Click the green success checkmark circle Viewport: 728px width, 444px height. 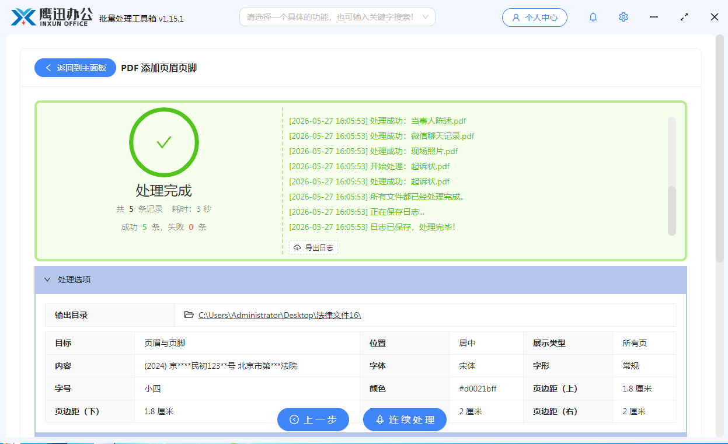[x=164, y=142]
